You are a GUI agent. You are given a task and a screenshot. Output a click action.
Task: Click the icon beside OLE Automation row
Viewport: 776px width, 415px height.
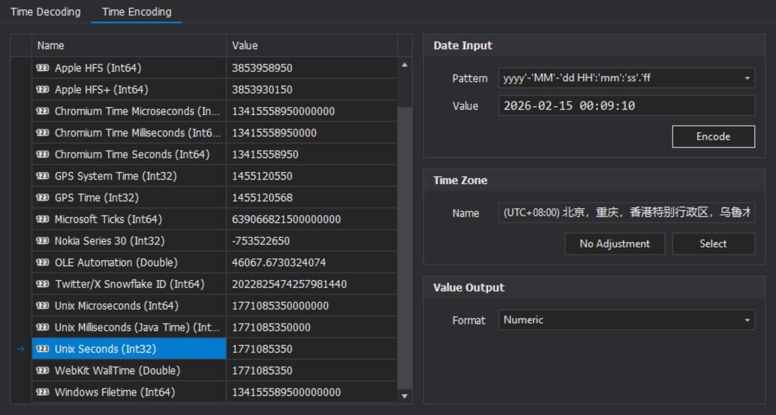pyautogui.click(x=43, y=262)
